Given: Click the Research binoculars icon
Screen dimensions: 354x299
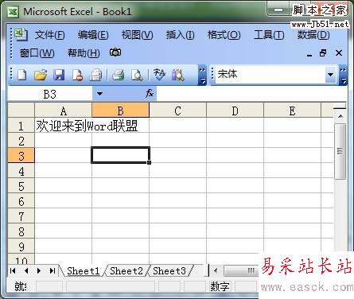Looking at the screenshot, I should [178, 75].
